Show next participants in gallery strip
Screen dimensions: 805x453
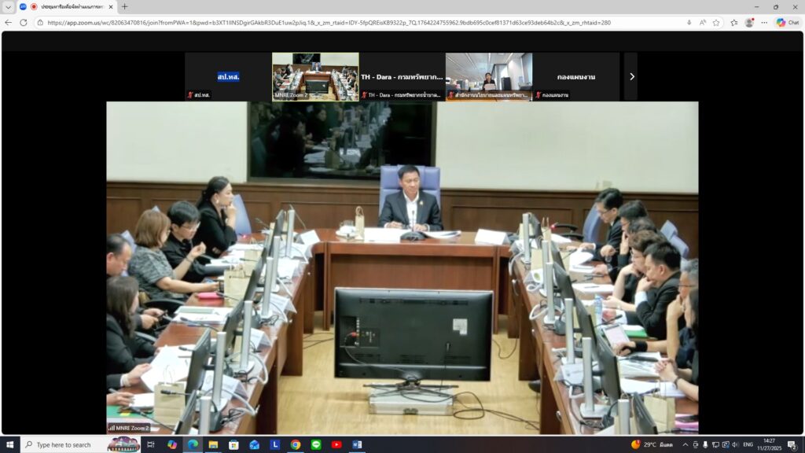[631, 76]
